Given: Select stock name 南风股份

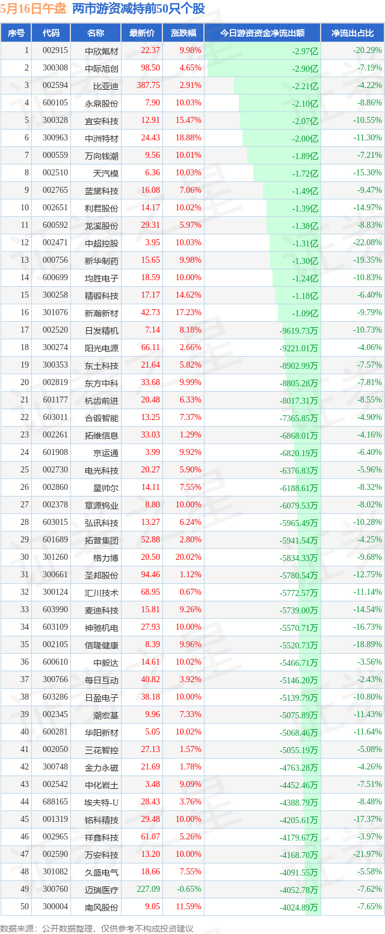Looking at the screenshot, I should point(102,907).
